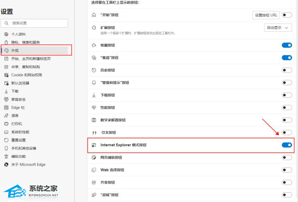
Task: Click the Printers (打印机) sidebar icon
Action: click(x=6, y=124)
